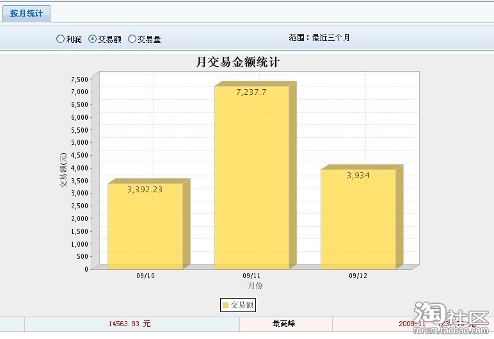Viewport: 494px width, 339px height.
Task: Select the 交易量 radio button
Action: point(132,39)
